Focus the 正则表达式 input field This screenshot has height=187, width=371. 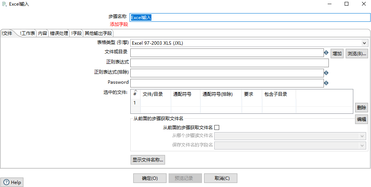(229, 63)
